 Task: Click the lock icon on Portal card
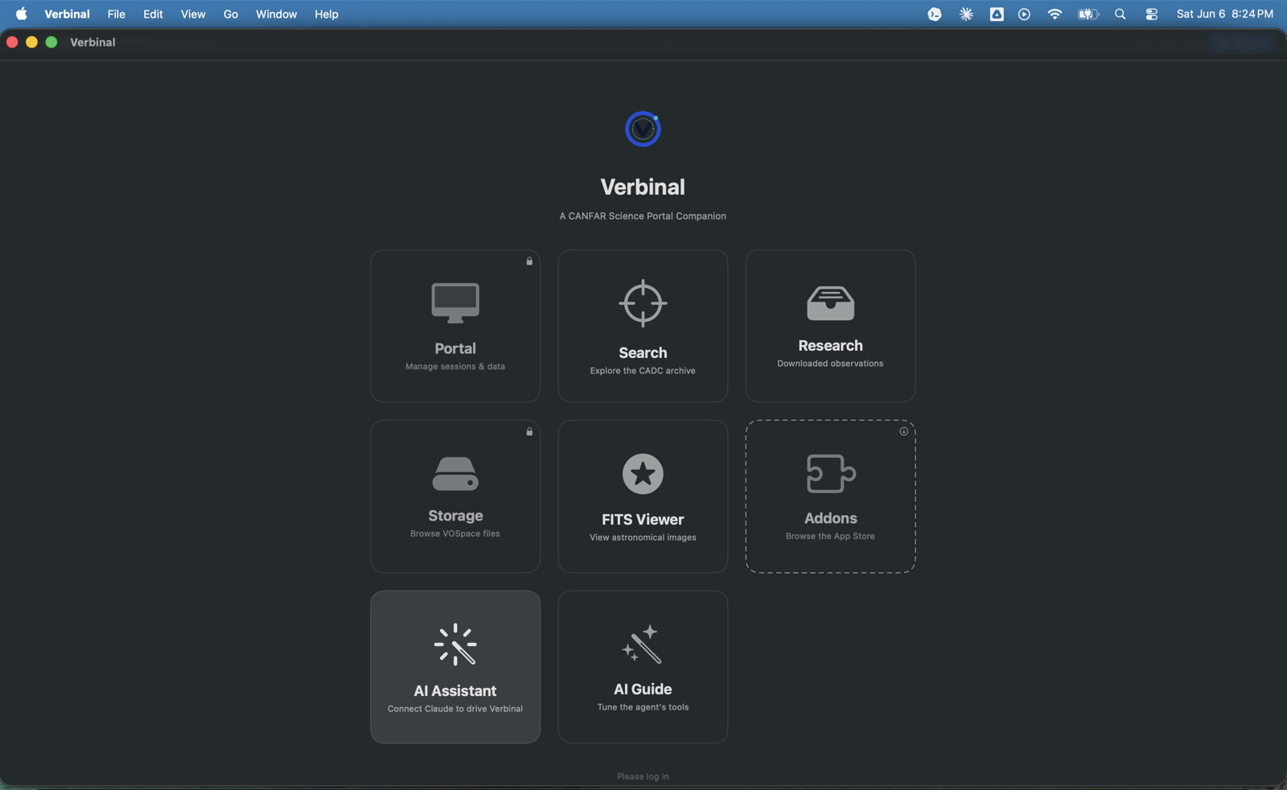pyautogui.click(x=529, y=261)
